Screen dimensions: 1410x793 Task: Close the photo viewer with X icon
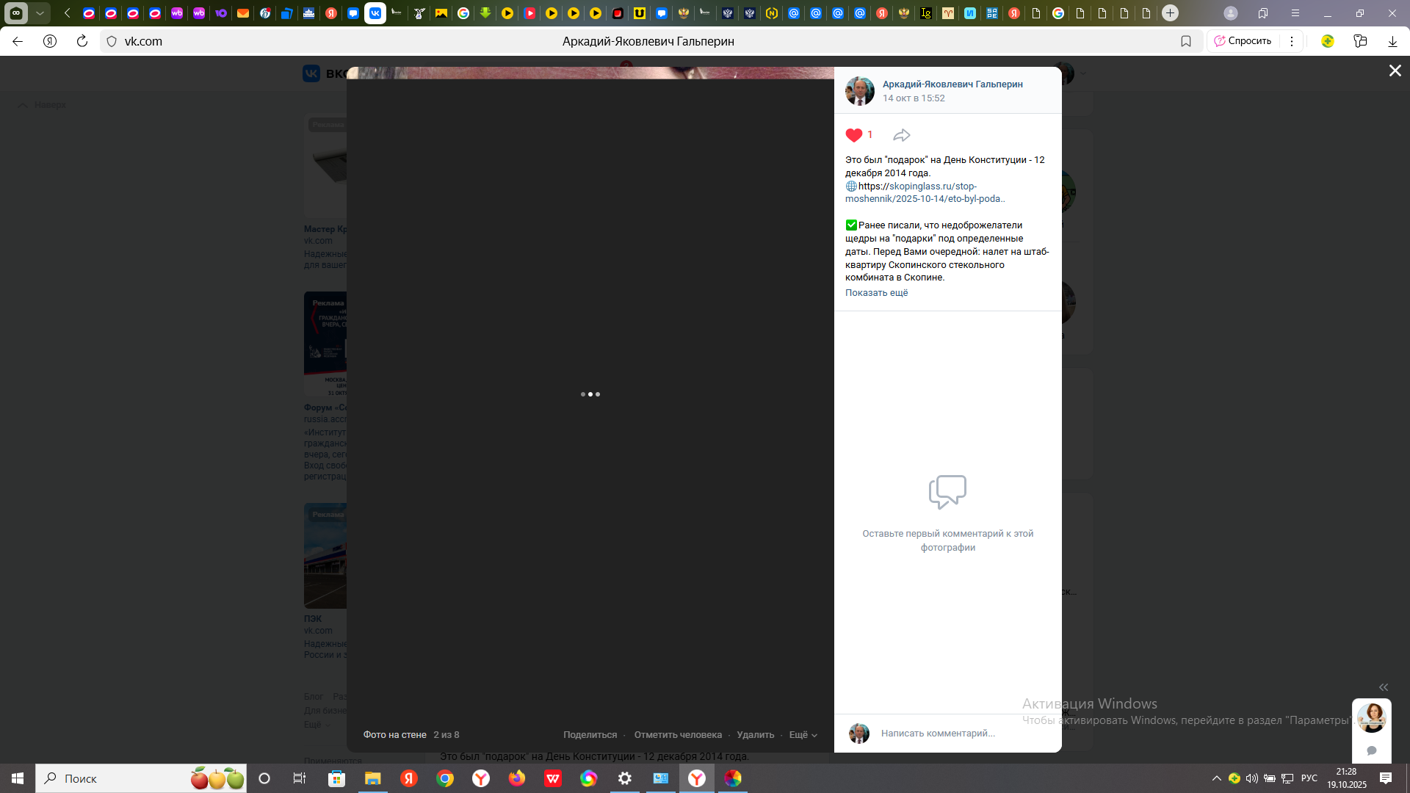(1395, 70)
